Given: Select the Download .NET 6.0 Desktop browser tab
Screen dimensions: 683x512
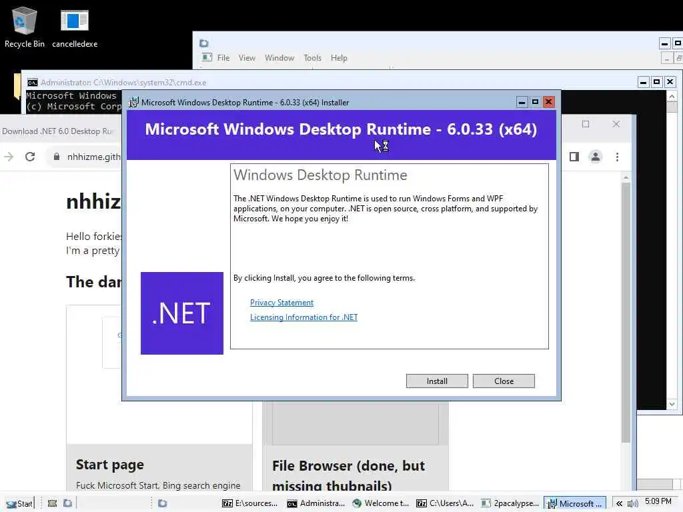Looking at the screenshot, I should (x=57, y=131).
